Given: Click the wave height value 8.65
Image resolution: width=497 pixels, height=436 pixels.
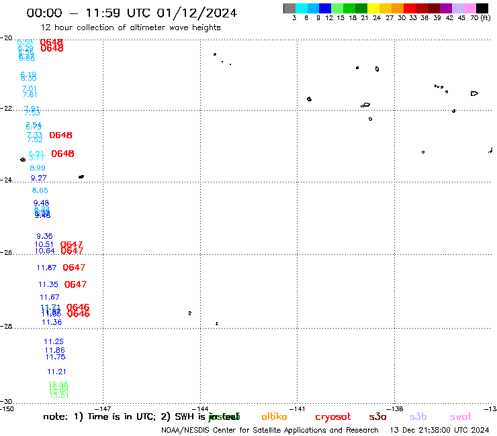Looking at the screenshot, I should pyautogui.click(x=40, y=190).
